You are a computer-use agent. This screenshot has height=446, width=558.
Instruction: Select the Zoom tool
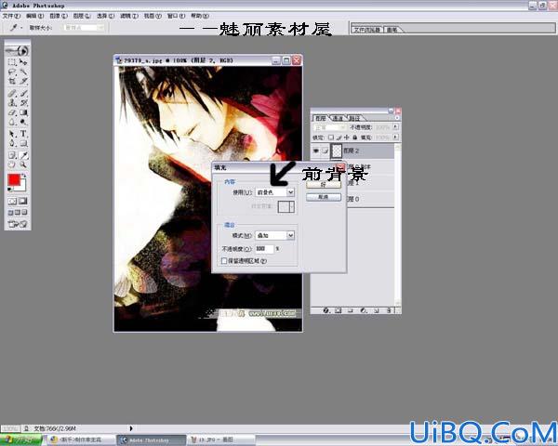(x=23, y=164)
